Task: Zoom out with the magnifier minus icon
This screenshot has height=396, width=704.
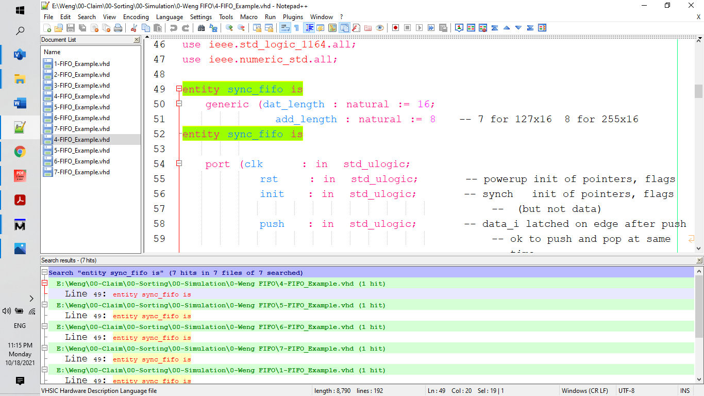Action: 241,28
